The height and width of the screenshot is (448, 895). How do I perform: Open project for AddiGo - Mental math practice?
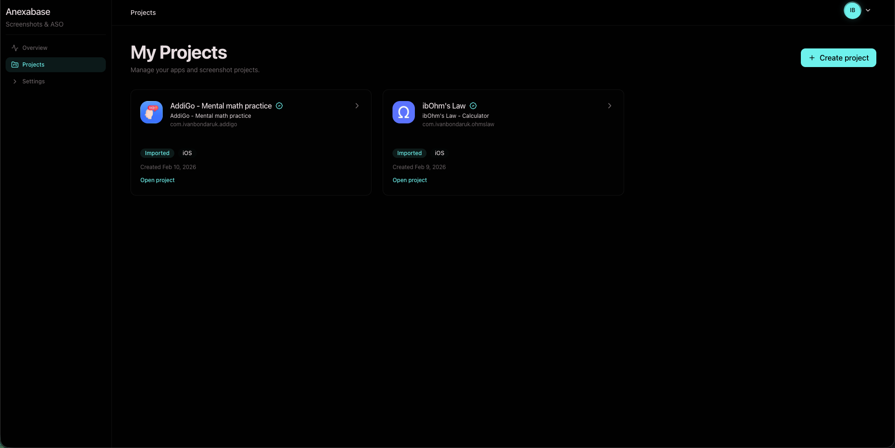click(x=157, y=180)
